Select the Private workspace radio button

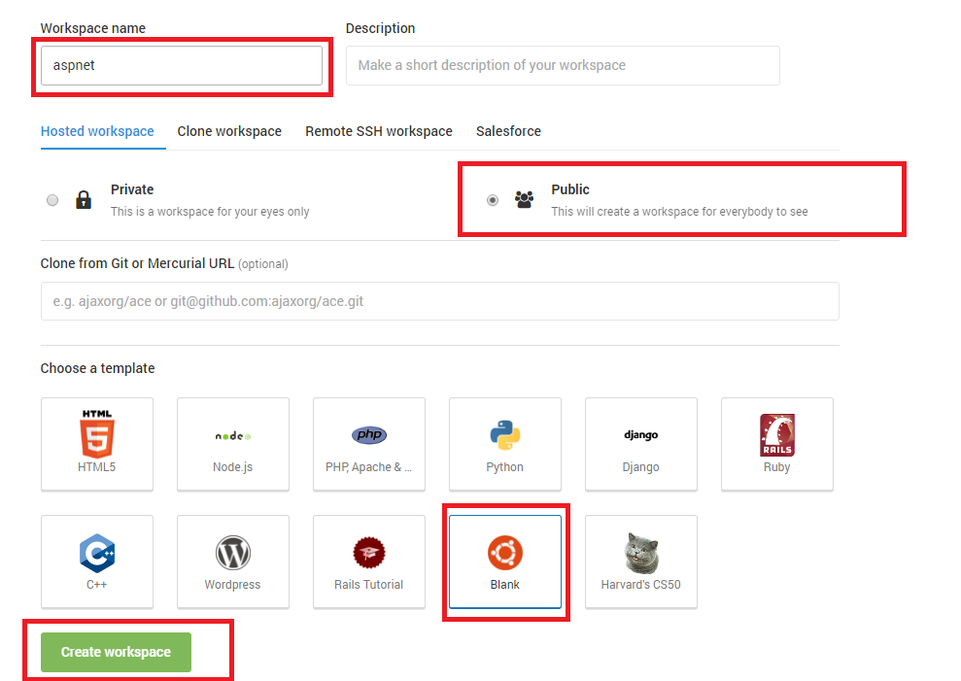pos(52,200)
